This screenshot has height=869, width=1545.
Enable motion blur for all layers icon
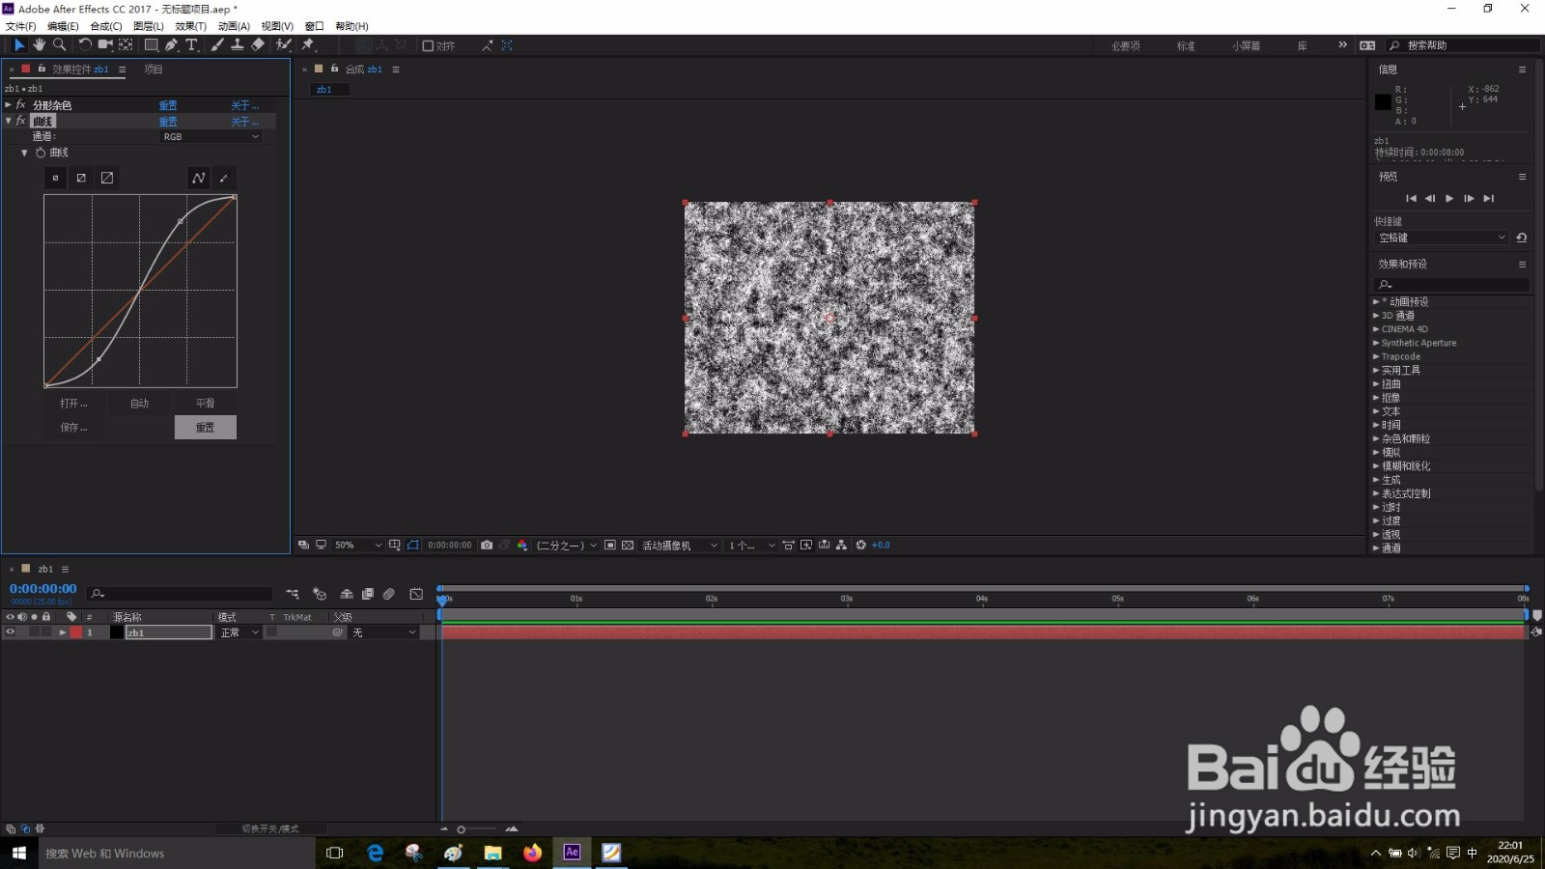coord(389,594)
